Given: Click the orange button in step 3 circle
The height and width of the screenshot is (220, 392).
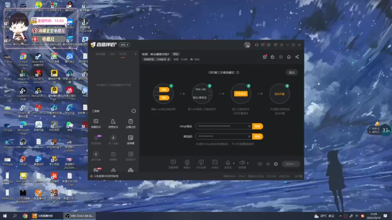Looking at the screenshot, I should click(241, 93).
